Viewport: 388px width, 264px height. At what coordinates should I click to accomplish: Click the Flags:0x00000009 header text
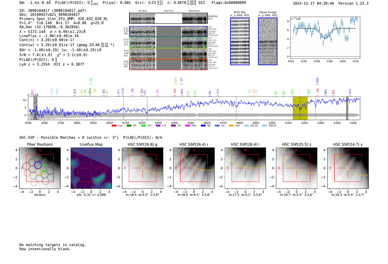(229, 3)
